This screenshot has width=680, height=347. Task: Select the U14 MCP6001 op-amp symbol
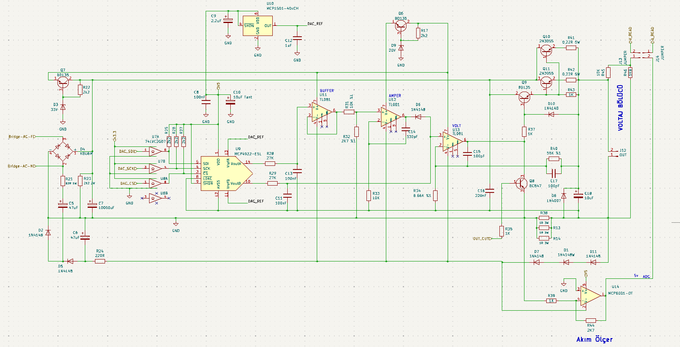tap(590, 296)
